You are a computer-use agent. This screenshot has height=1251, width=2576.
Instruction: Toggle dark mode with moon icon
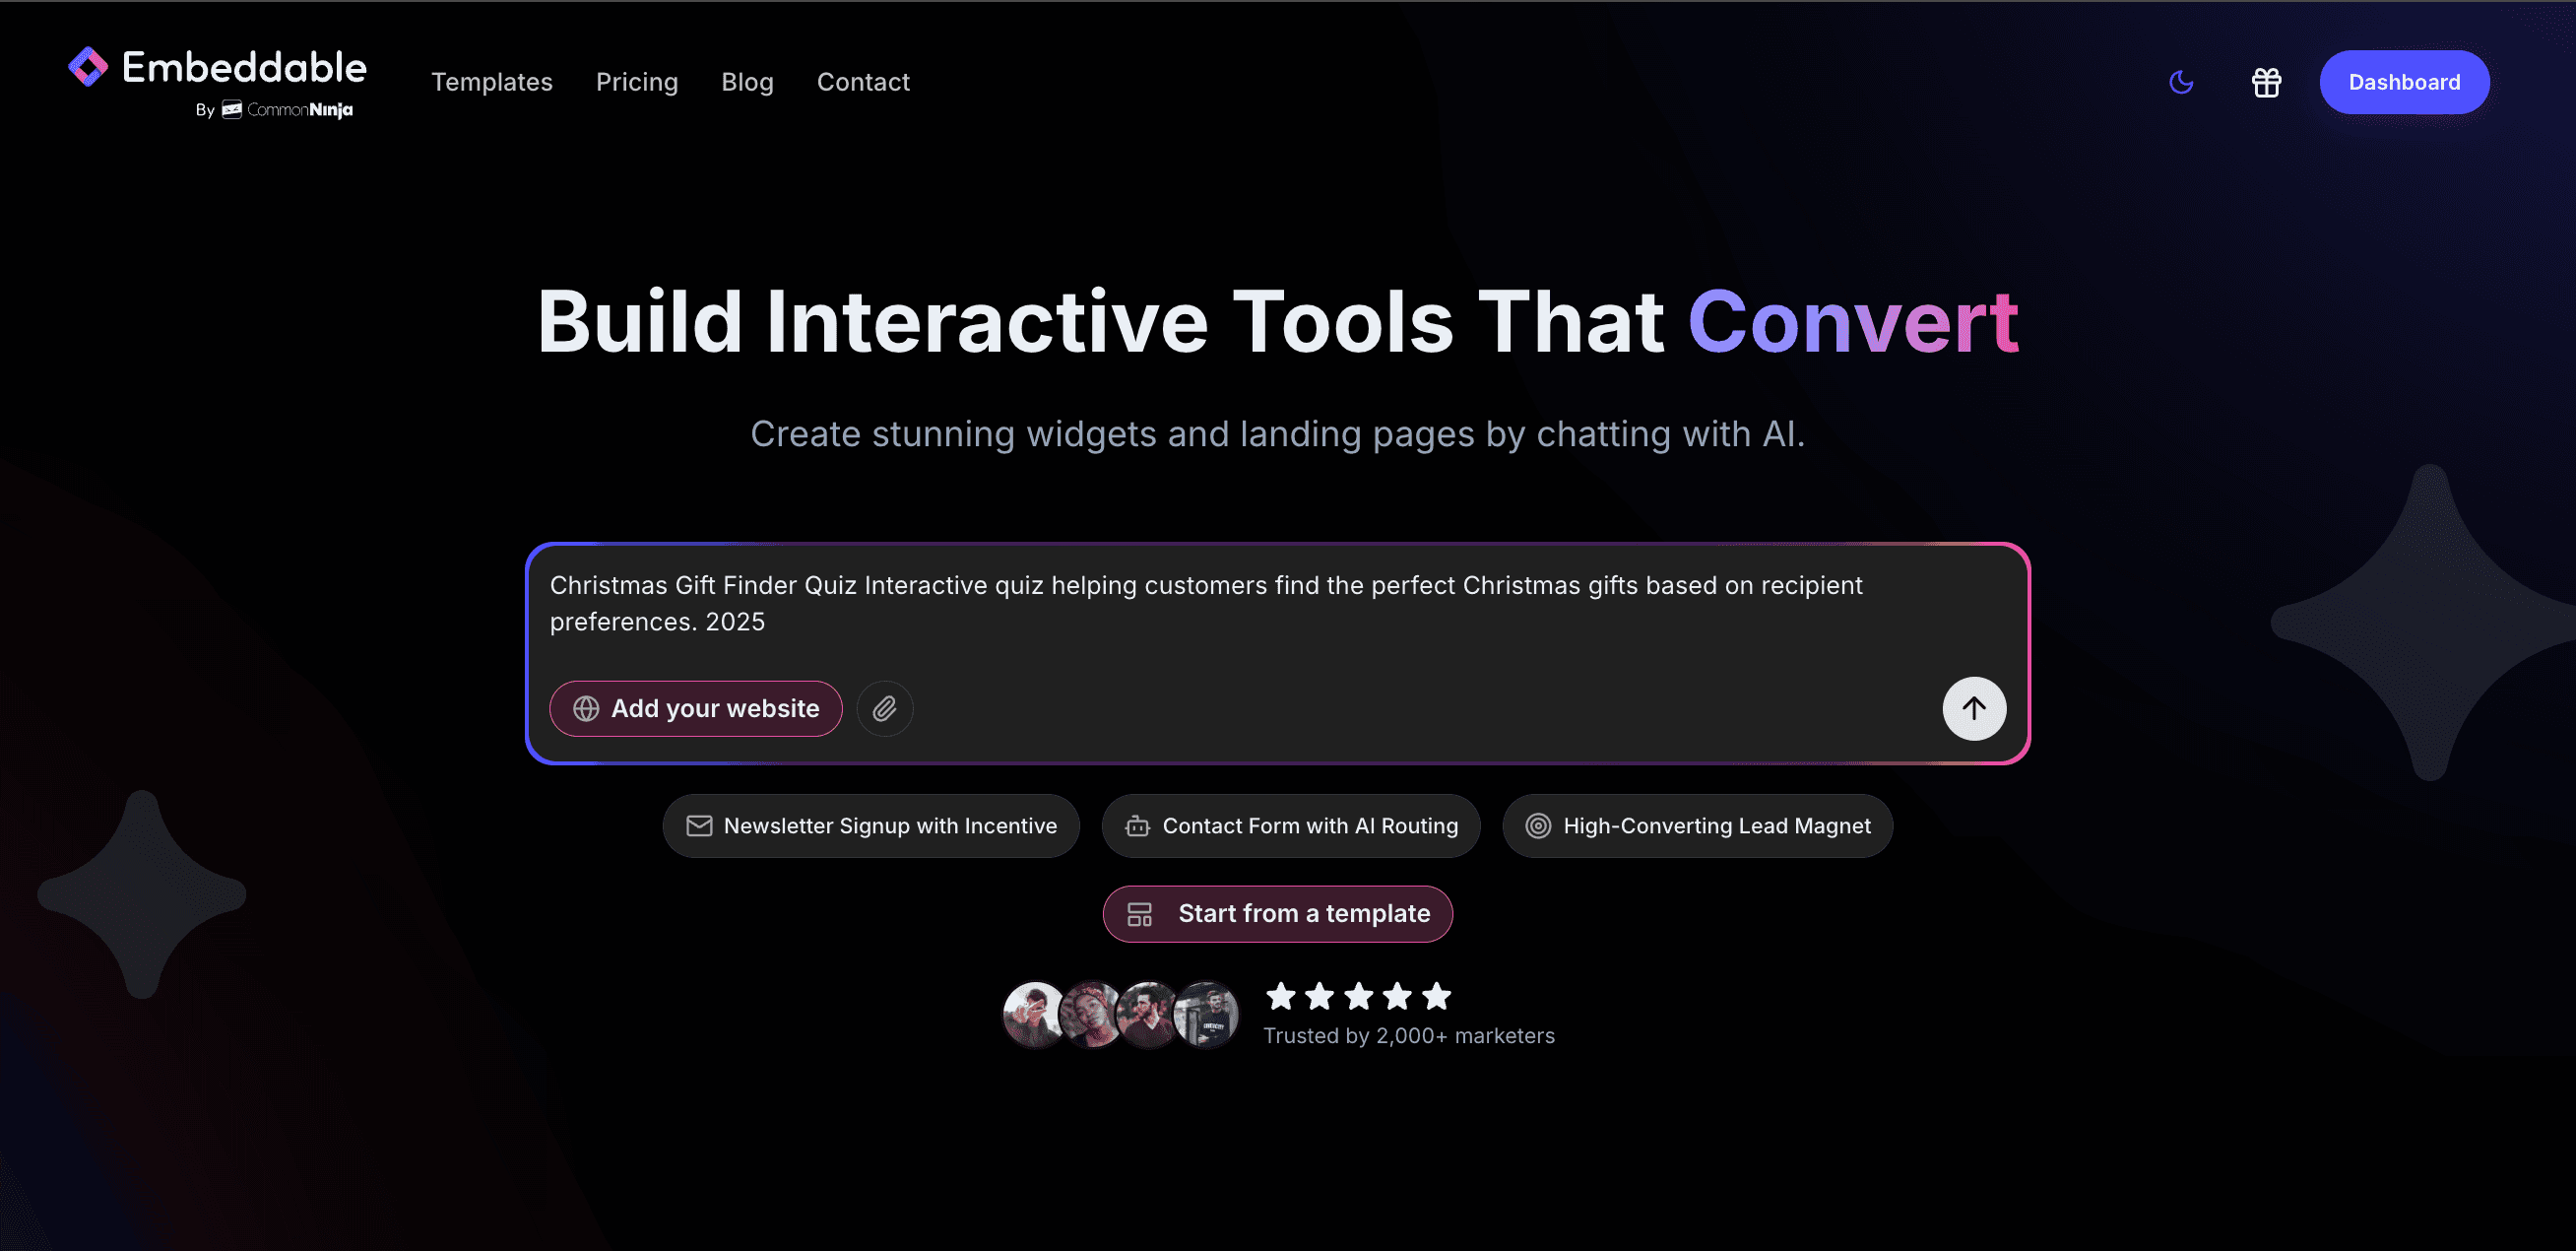coord(2181,82)
